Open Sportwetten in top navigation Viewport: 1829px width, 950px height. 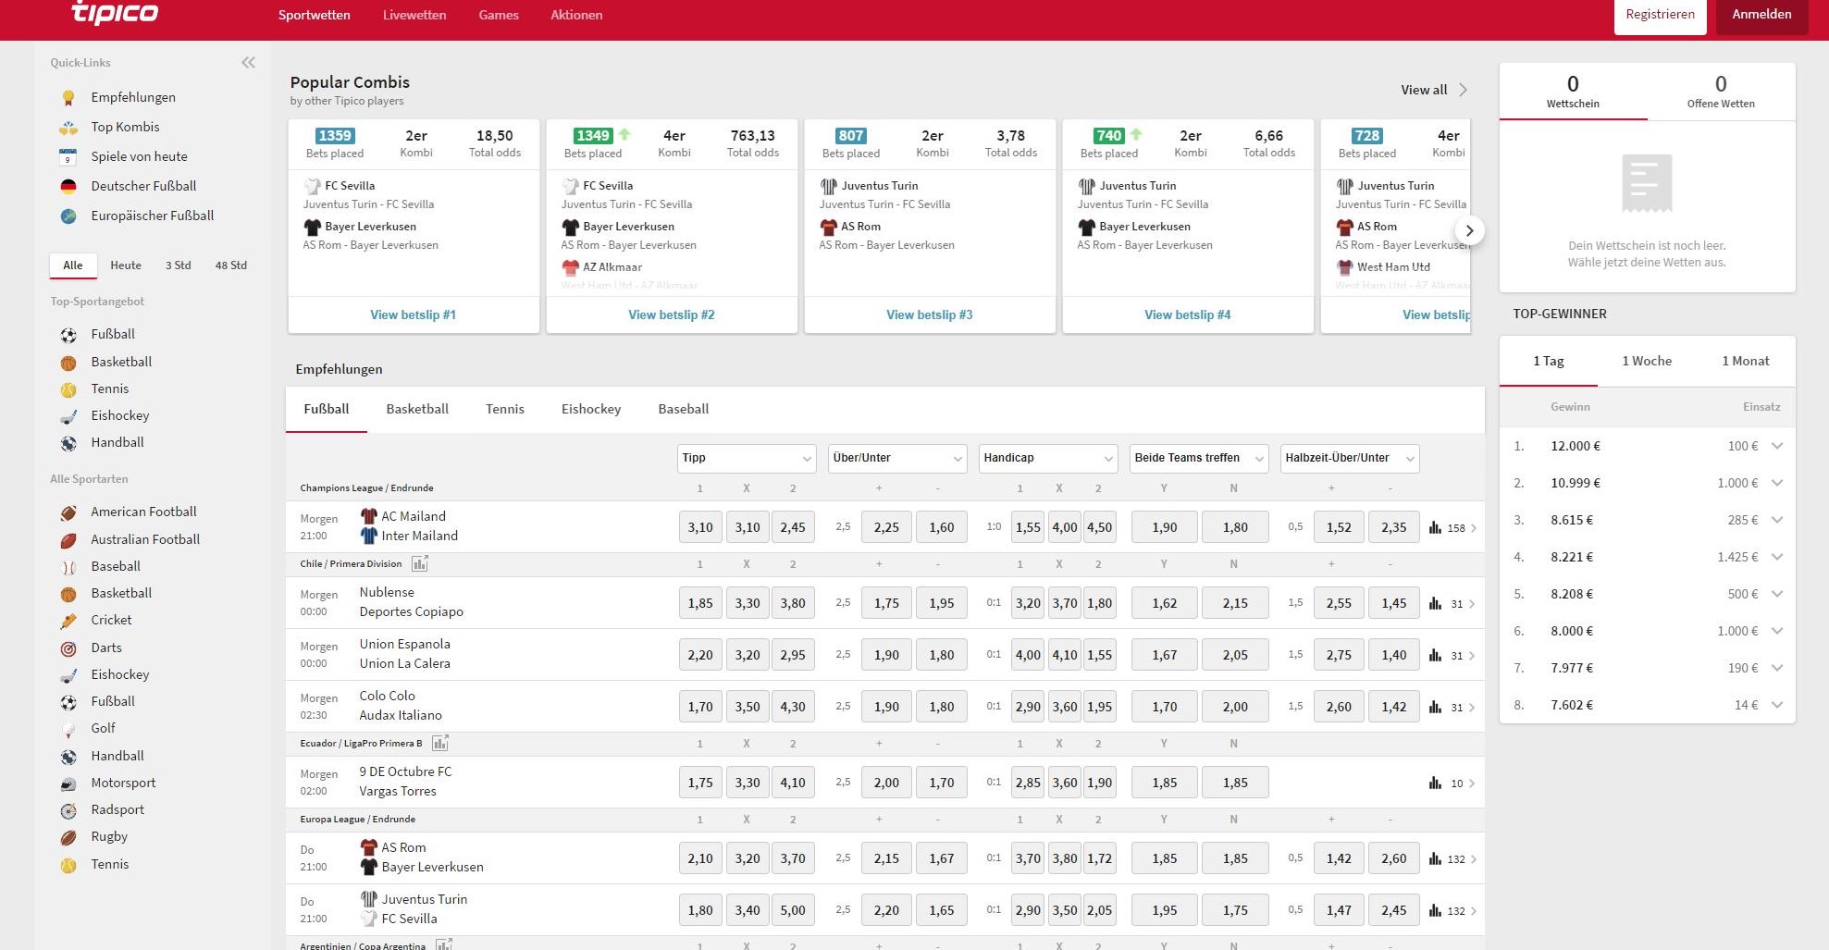click(x=315, y=15)
